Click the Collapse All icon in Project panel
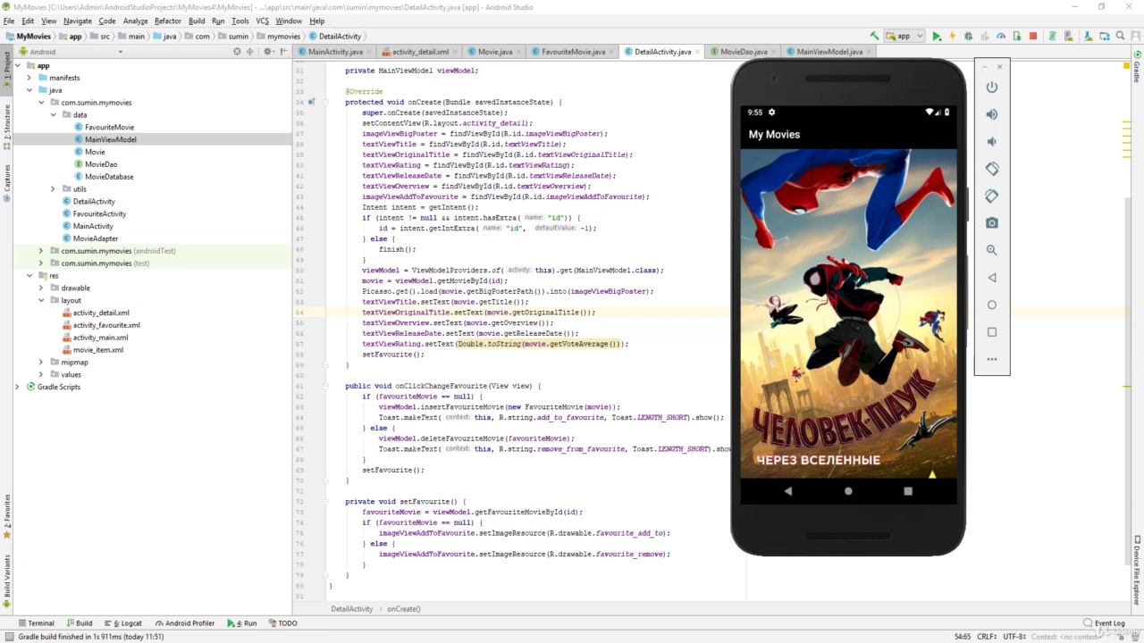Viewport: 1144px width, 643px height. 250,52
